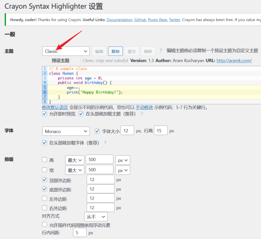The image size is (261, 239).
Task: Click the 修改默认语言 link
Action: coord(55,107)
